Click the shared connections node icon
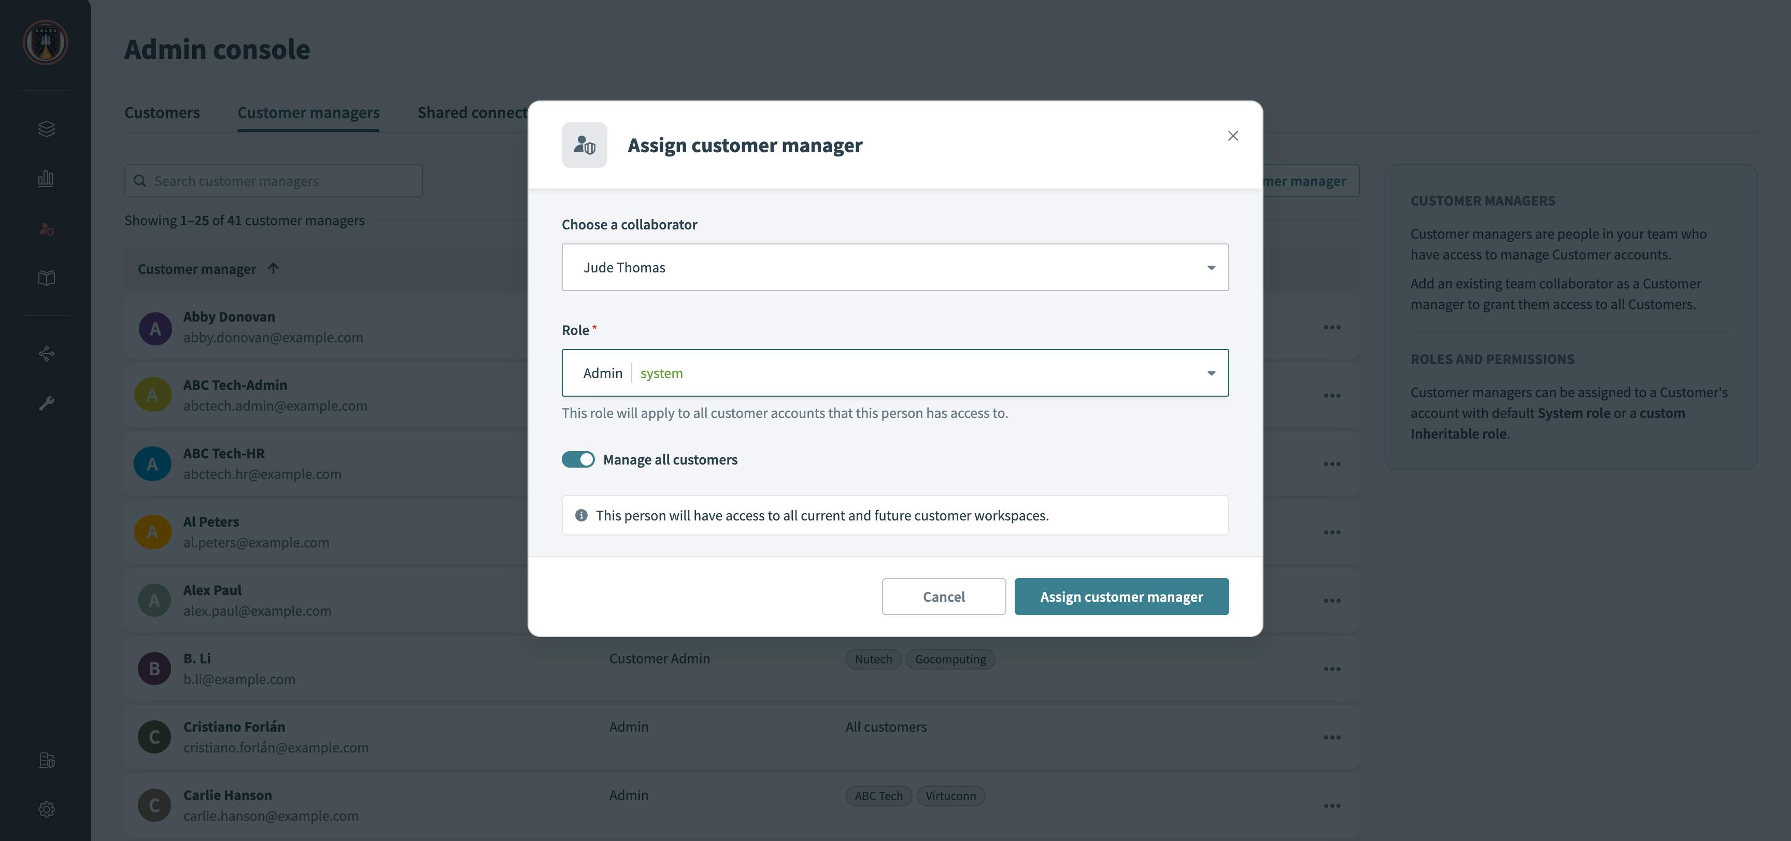1791x841 pixels. click(46, 354)
